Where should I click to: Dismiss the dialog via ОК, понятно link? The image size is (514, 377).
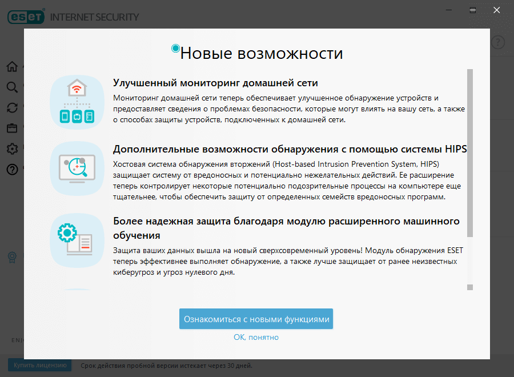click(256, 337)
